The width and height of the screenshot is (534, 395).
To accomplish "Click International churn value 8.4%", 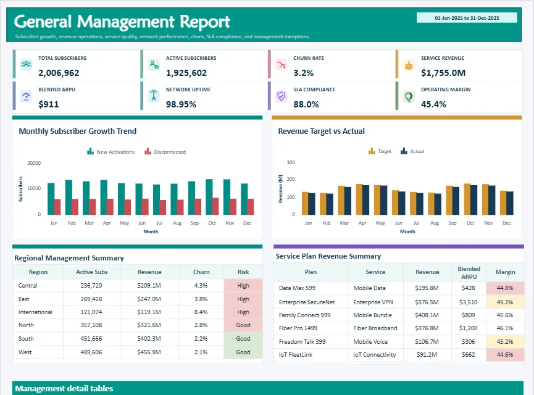I will point(201,312).
